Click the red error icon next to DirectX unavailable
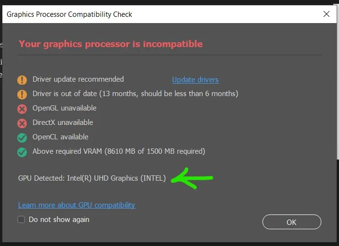Screen dimensions: 339x246 coord(22,123)
